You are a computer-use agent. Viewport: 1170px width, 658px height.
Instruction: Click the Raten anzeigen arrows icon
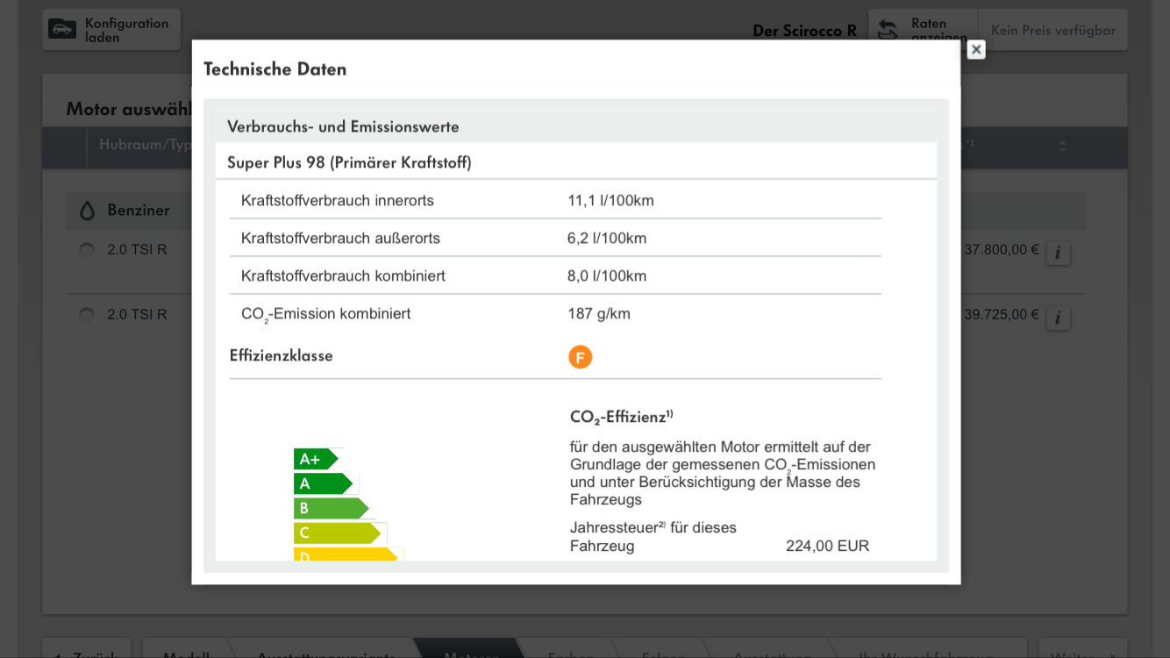click(888, 30)
